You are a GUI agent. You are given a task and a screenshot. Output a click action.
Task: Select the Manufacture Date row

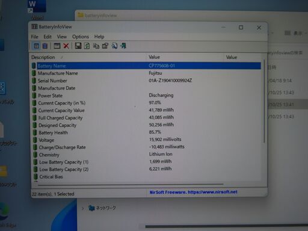click(x=146, y=88)
